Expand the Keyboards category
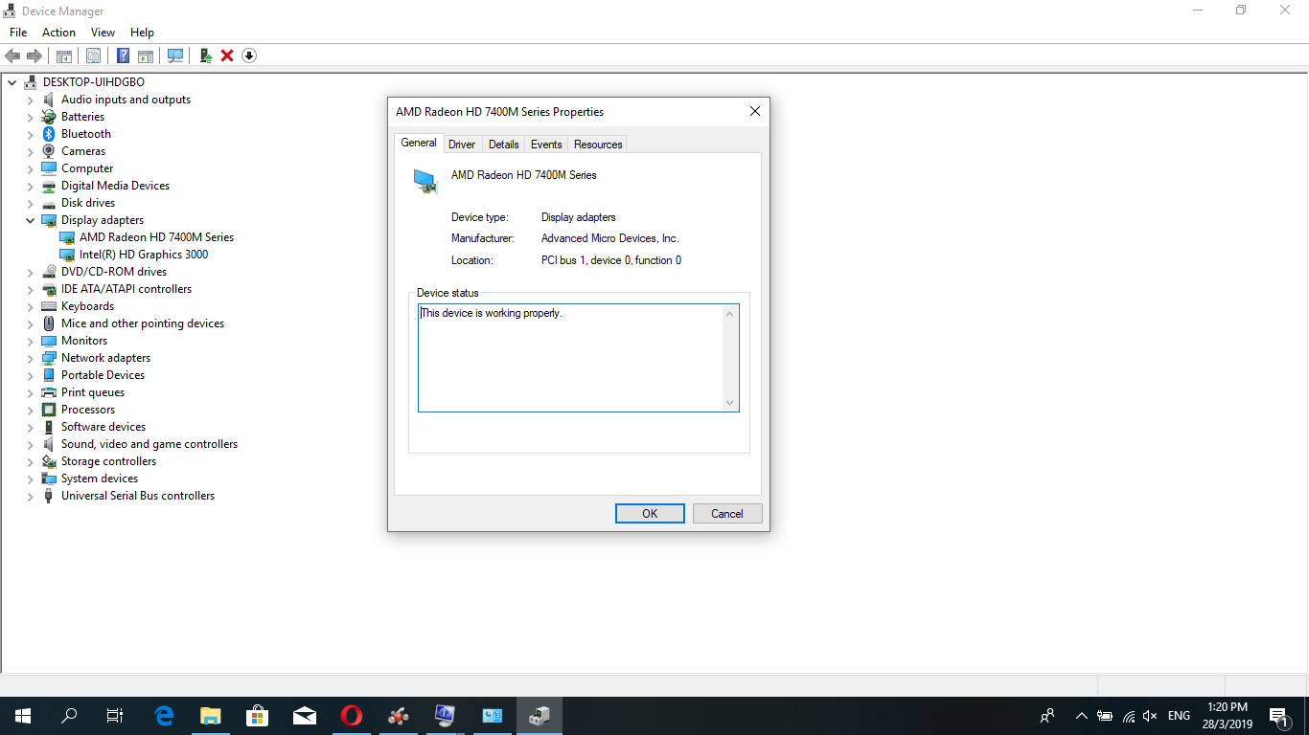This screenshot has height=735, width=1309. (x=30, y=306)
